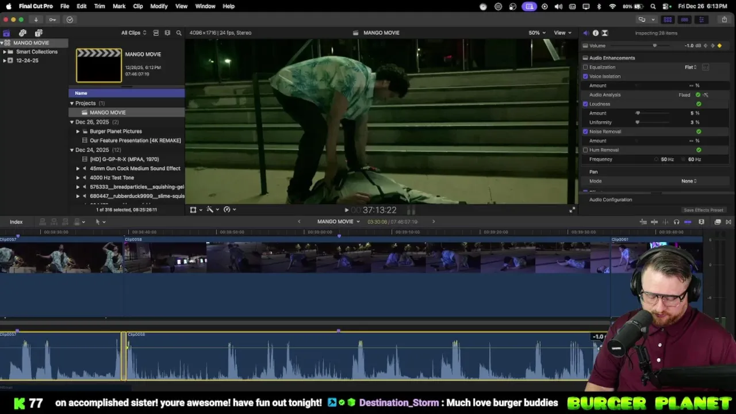Open the Keyword Editor key icon
736x414 pixels.
point(52,20)
